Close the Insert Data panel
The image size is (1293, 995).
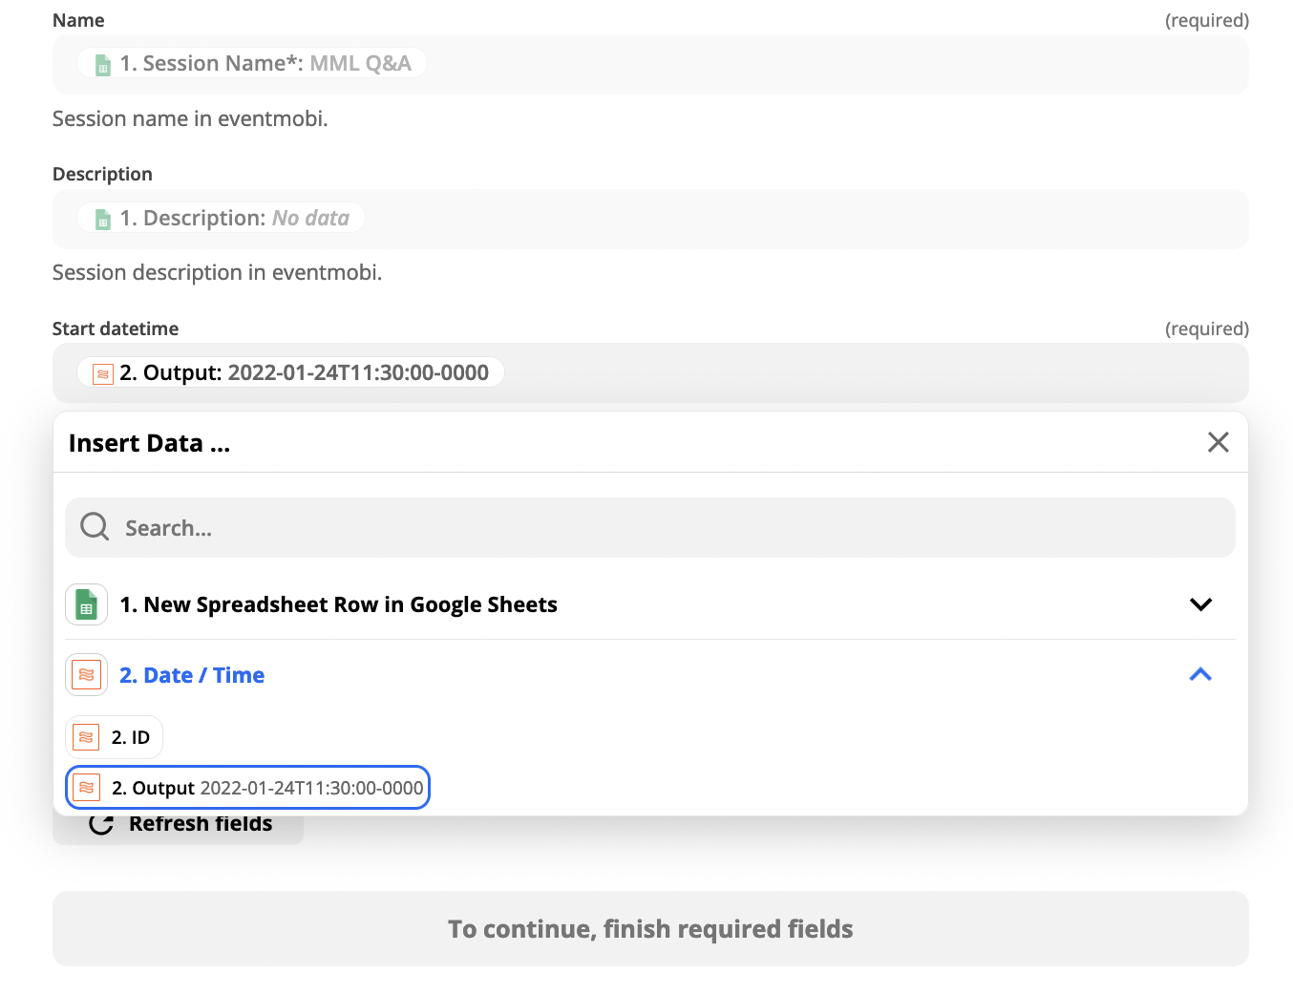point(1218,442)
